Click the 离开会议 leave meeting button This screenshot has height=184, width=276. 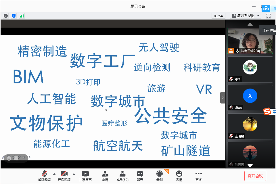255,176
